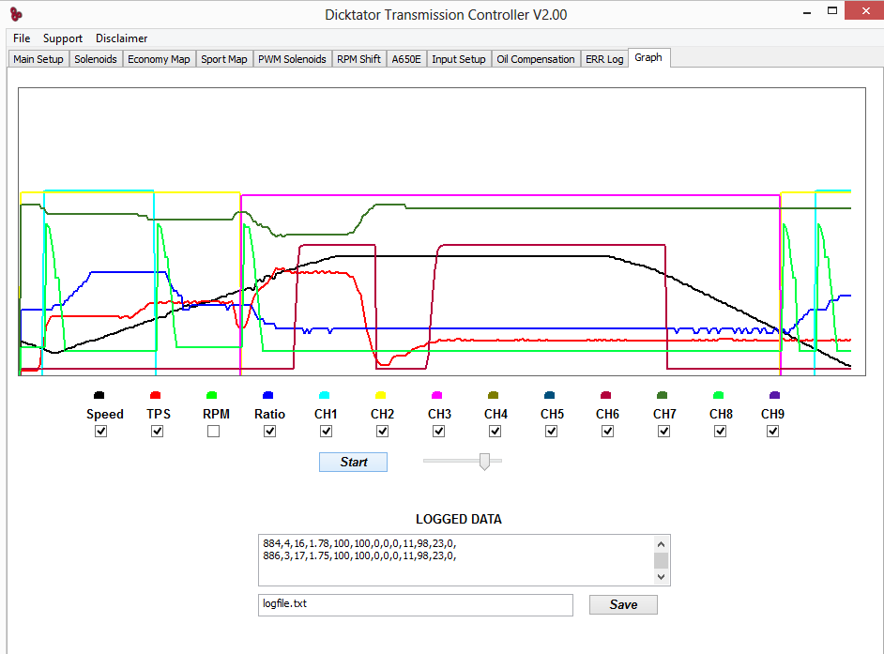Minimize the Dicktator controller window

click(x=807, y=12)
